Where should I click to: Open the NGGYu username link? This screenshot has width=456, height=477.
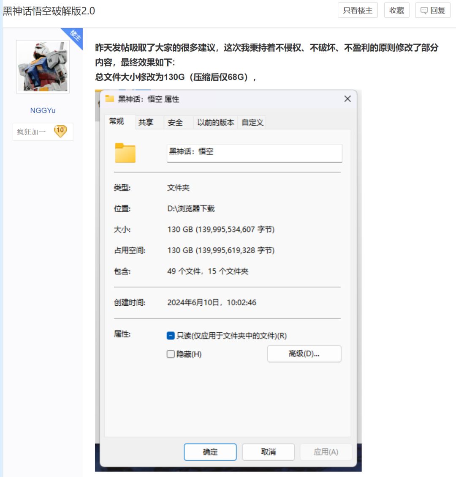coord(43,110)
